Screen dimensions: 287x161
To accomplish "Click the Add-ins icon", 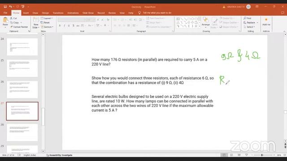I will pos(266,20).
